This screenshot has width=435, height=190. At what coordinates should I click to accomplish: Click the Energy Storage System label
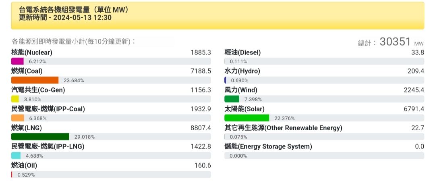click(268, 146)
